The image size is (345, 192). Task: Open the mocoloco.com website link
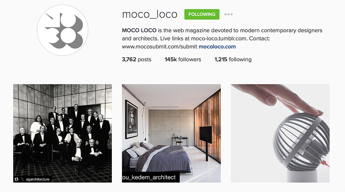(x=217, y=46)
